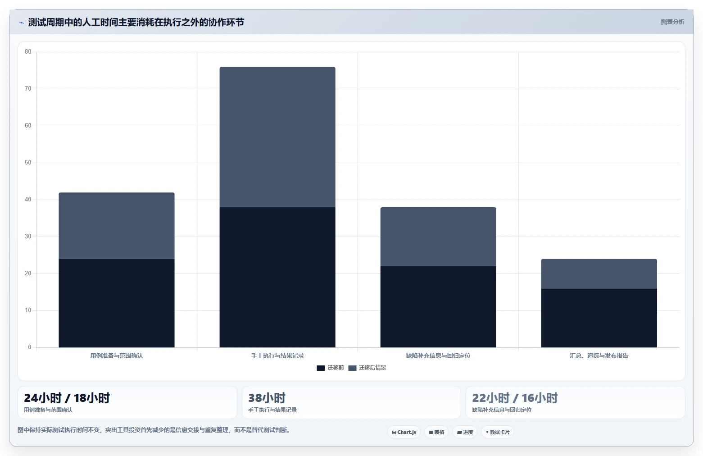The image size is (703, 456).
Task: Click the 22小时 / 16小时 stat value
Action: click(515, 398)
